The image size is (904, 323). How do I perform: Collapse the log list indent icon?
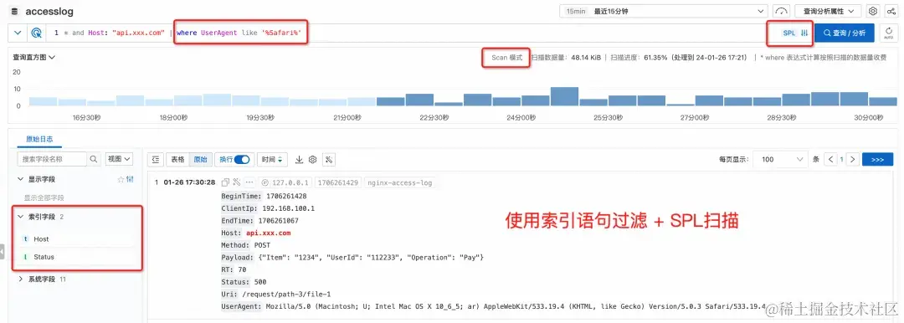[155, 159]
